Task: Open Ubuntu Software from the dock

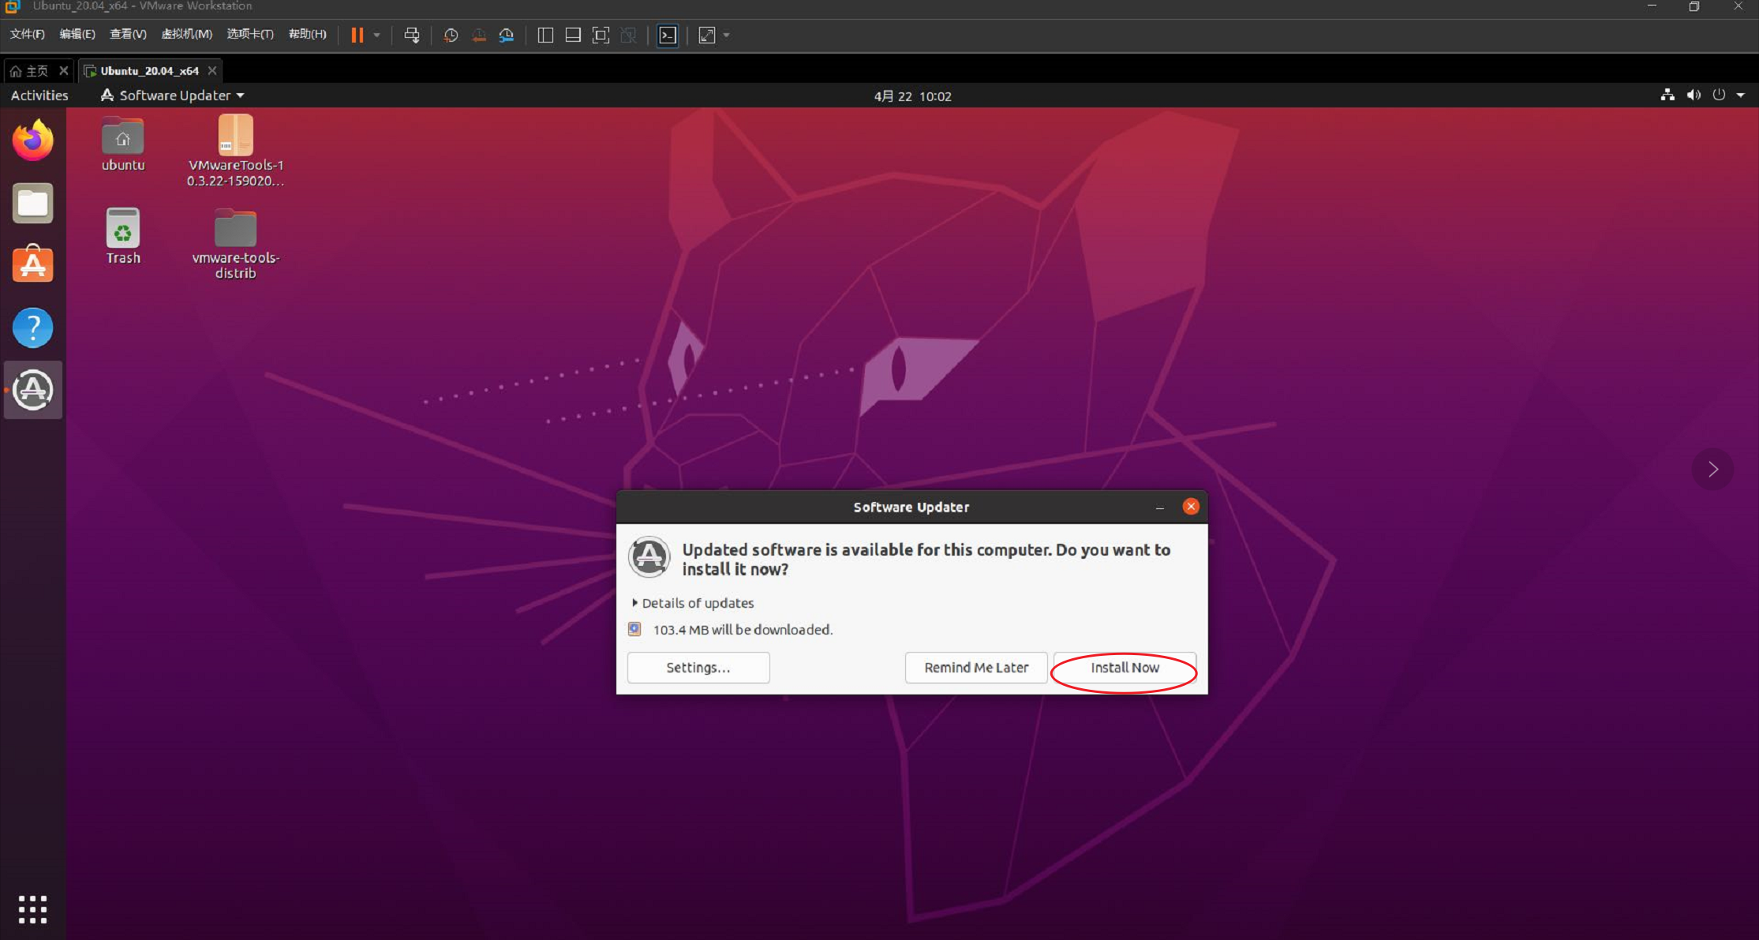Action: point(32,264)
